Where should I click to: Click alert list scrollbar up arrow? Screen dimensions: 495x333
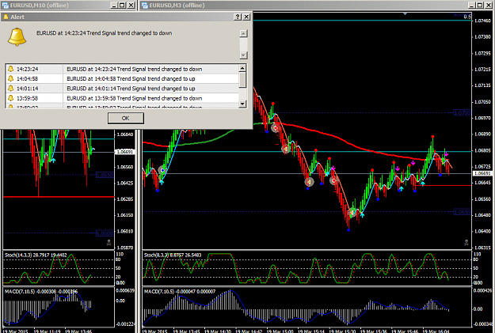(242, 68)
